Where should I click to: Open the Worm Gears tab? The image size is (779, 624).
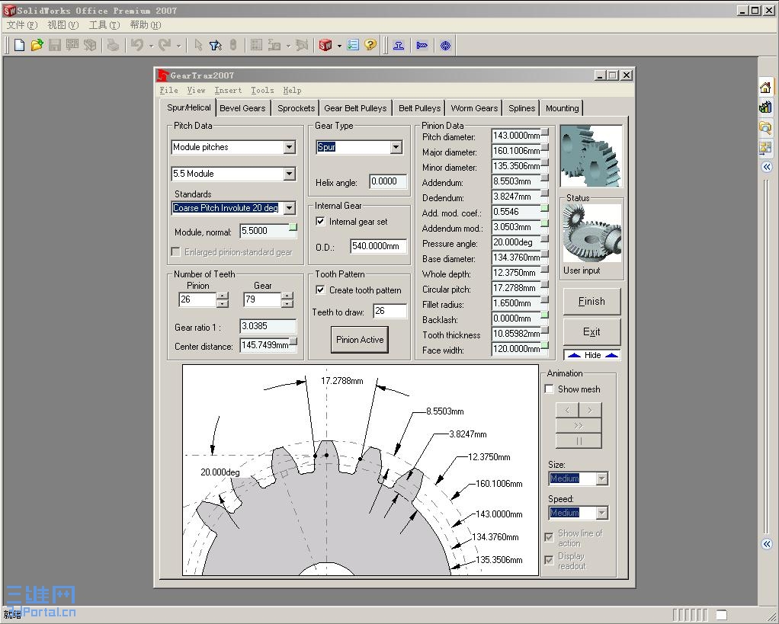(x=473, y=108)
